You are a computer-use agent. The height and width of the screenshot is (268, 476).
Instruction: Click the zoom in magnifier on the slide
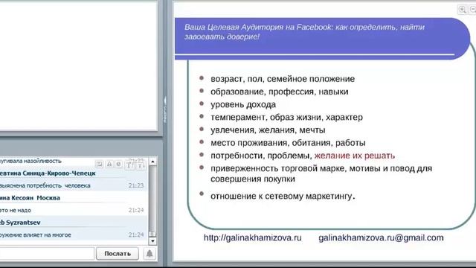463,10
